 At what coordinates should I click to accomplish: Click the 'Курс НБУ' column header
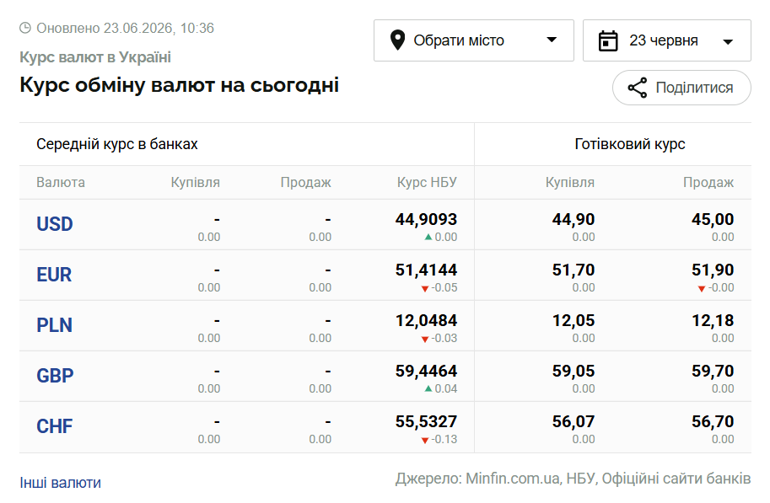click(x=427, y=183)
